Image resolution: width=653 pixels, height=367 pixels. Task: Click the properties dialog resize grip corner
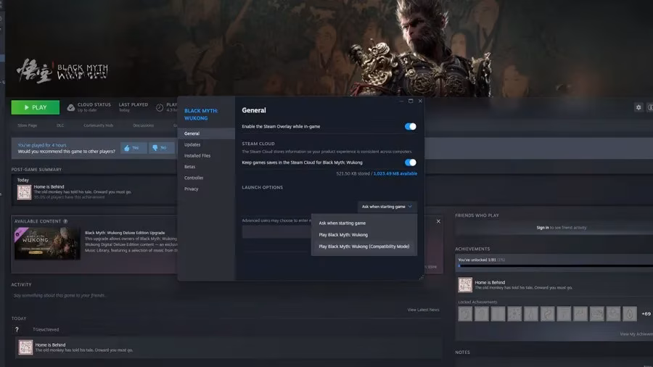coord(421,278)
